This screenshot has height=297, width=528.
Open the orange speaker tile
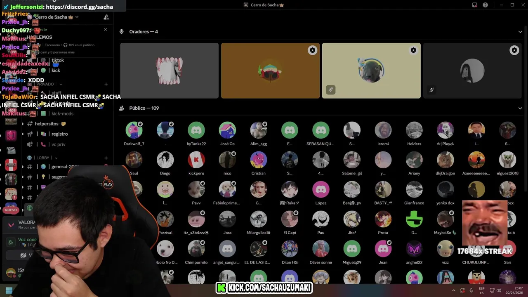(270, 71)
